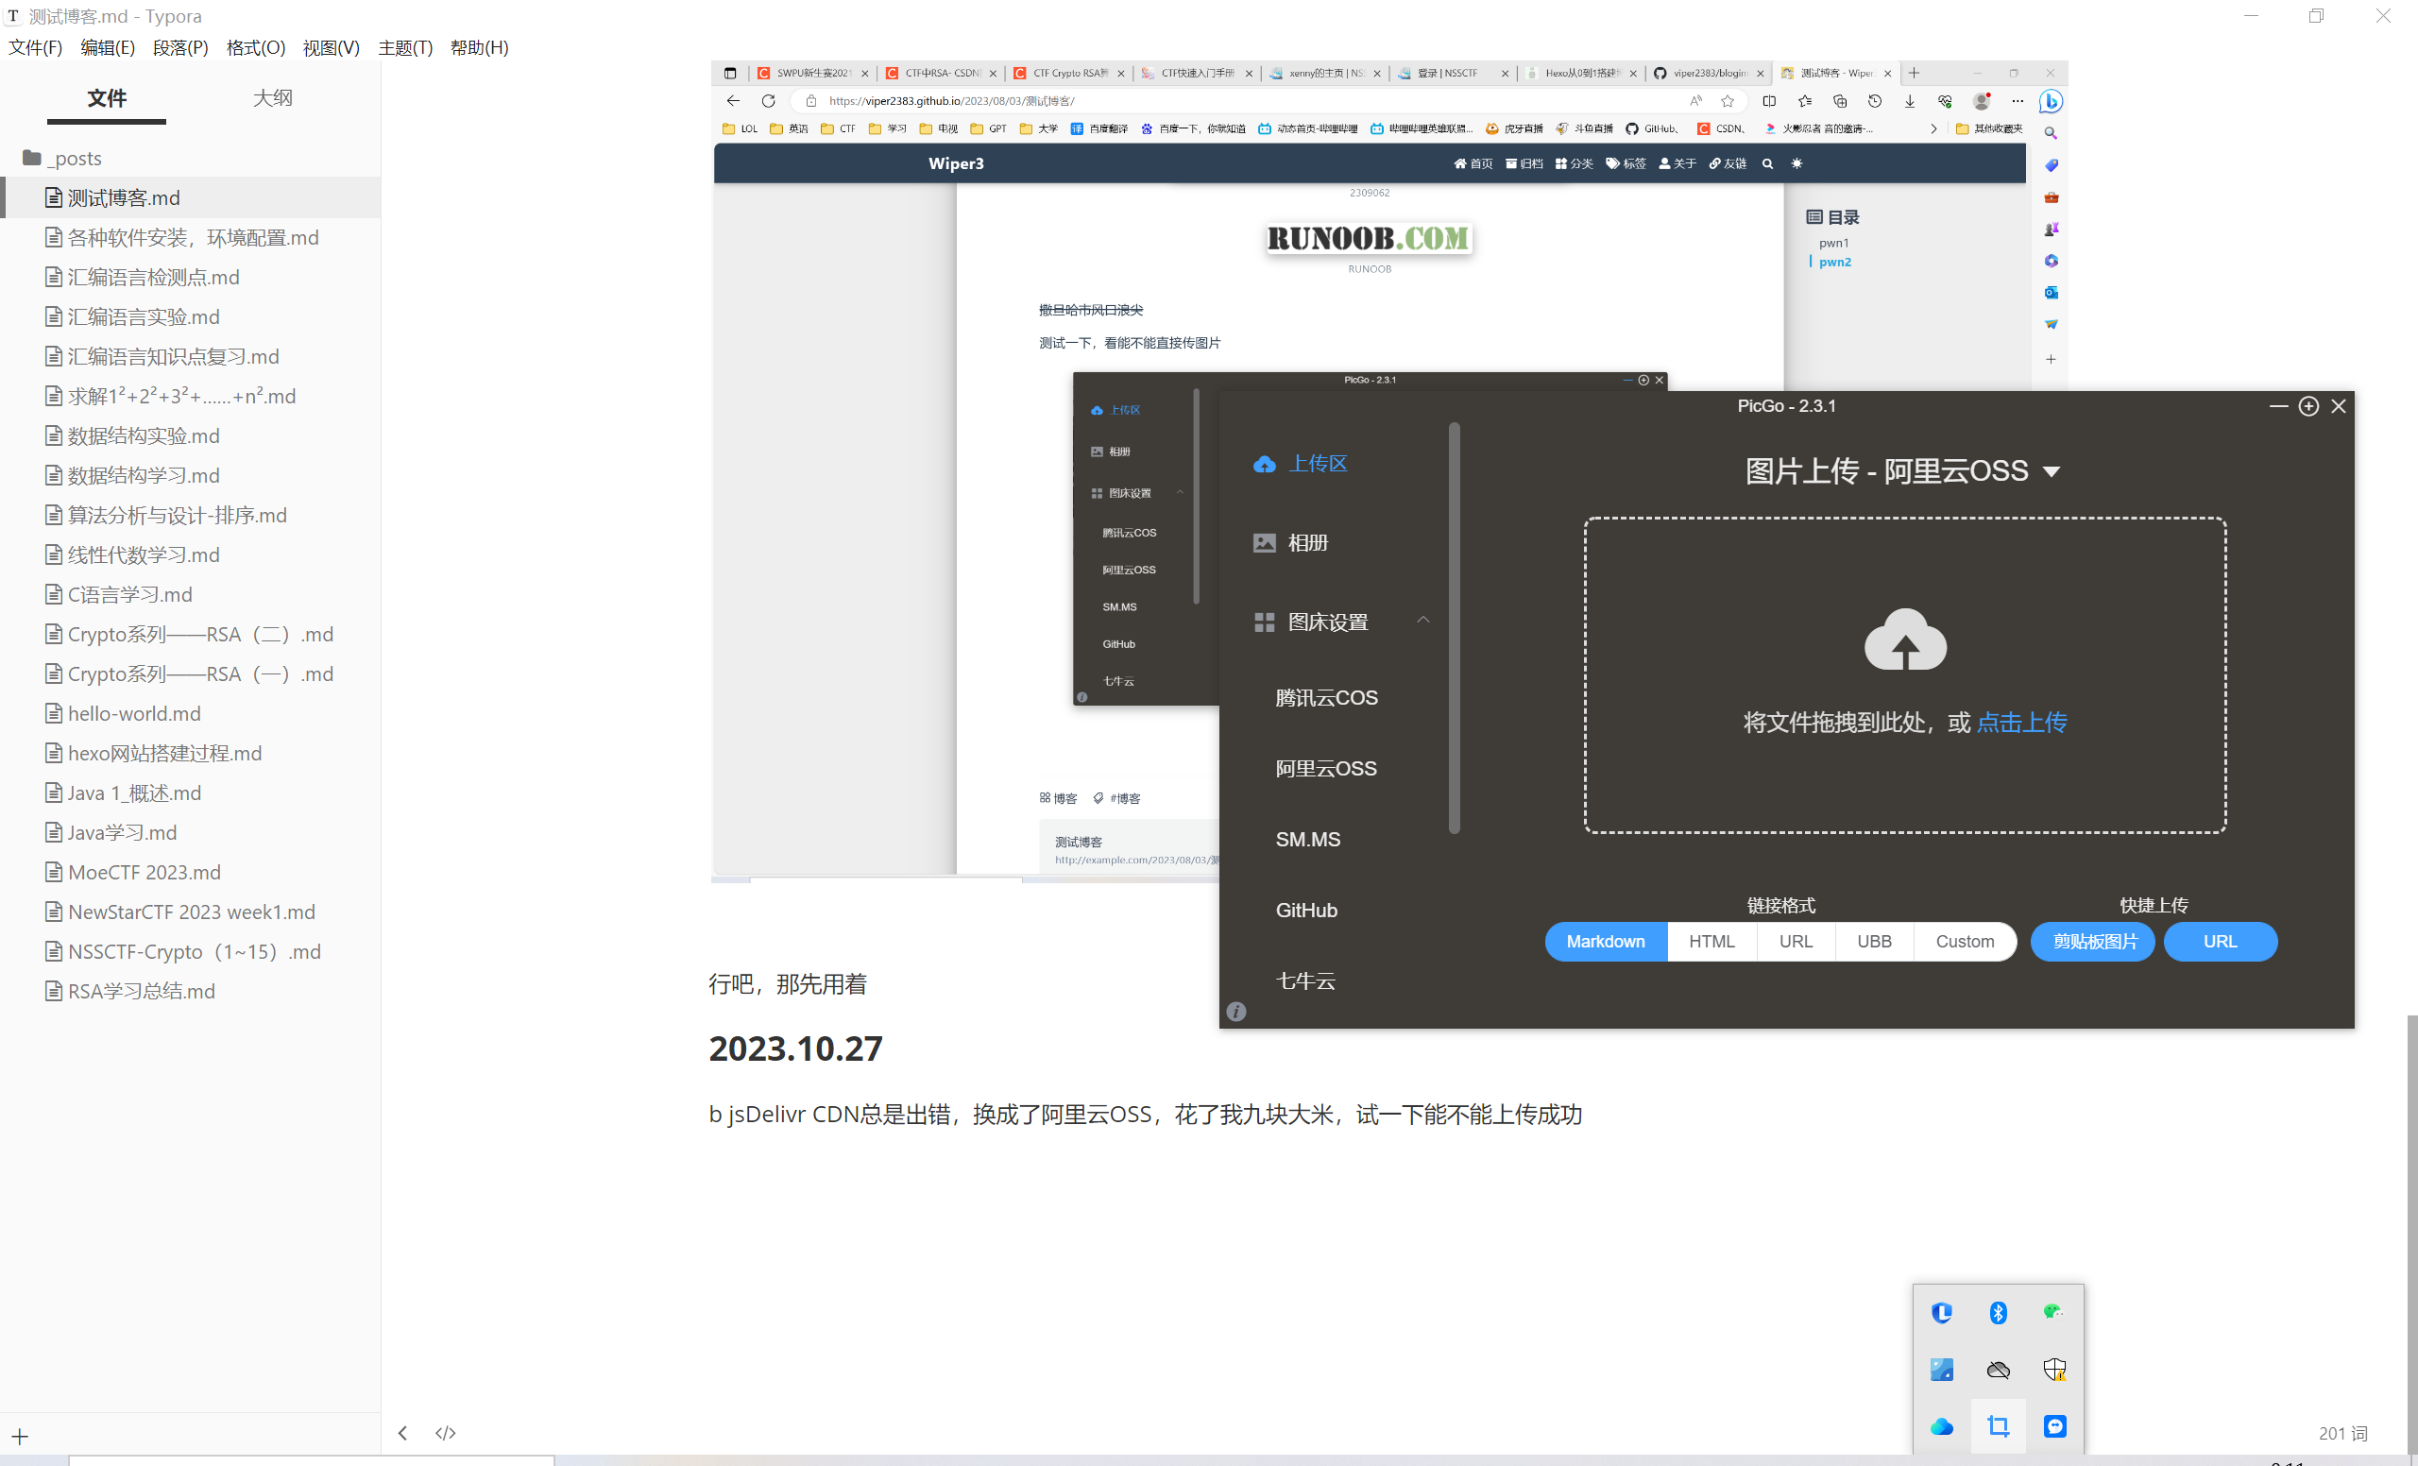Open 七牛云 settings in PicGo
Screen dimensions: 2418x1466
coord(1304,980)
